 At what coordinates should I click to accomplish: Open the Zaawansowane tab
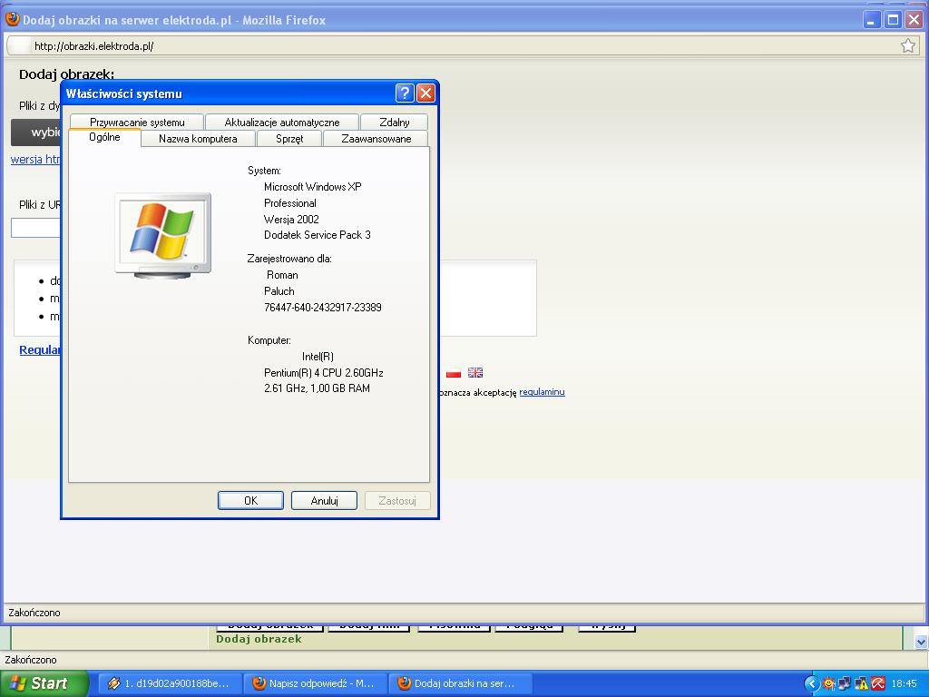click(376, 139)
